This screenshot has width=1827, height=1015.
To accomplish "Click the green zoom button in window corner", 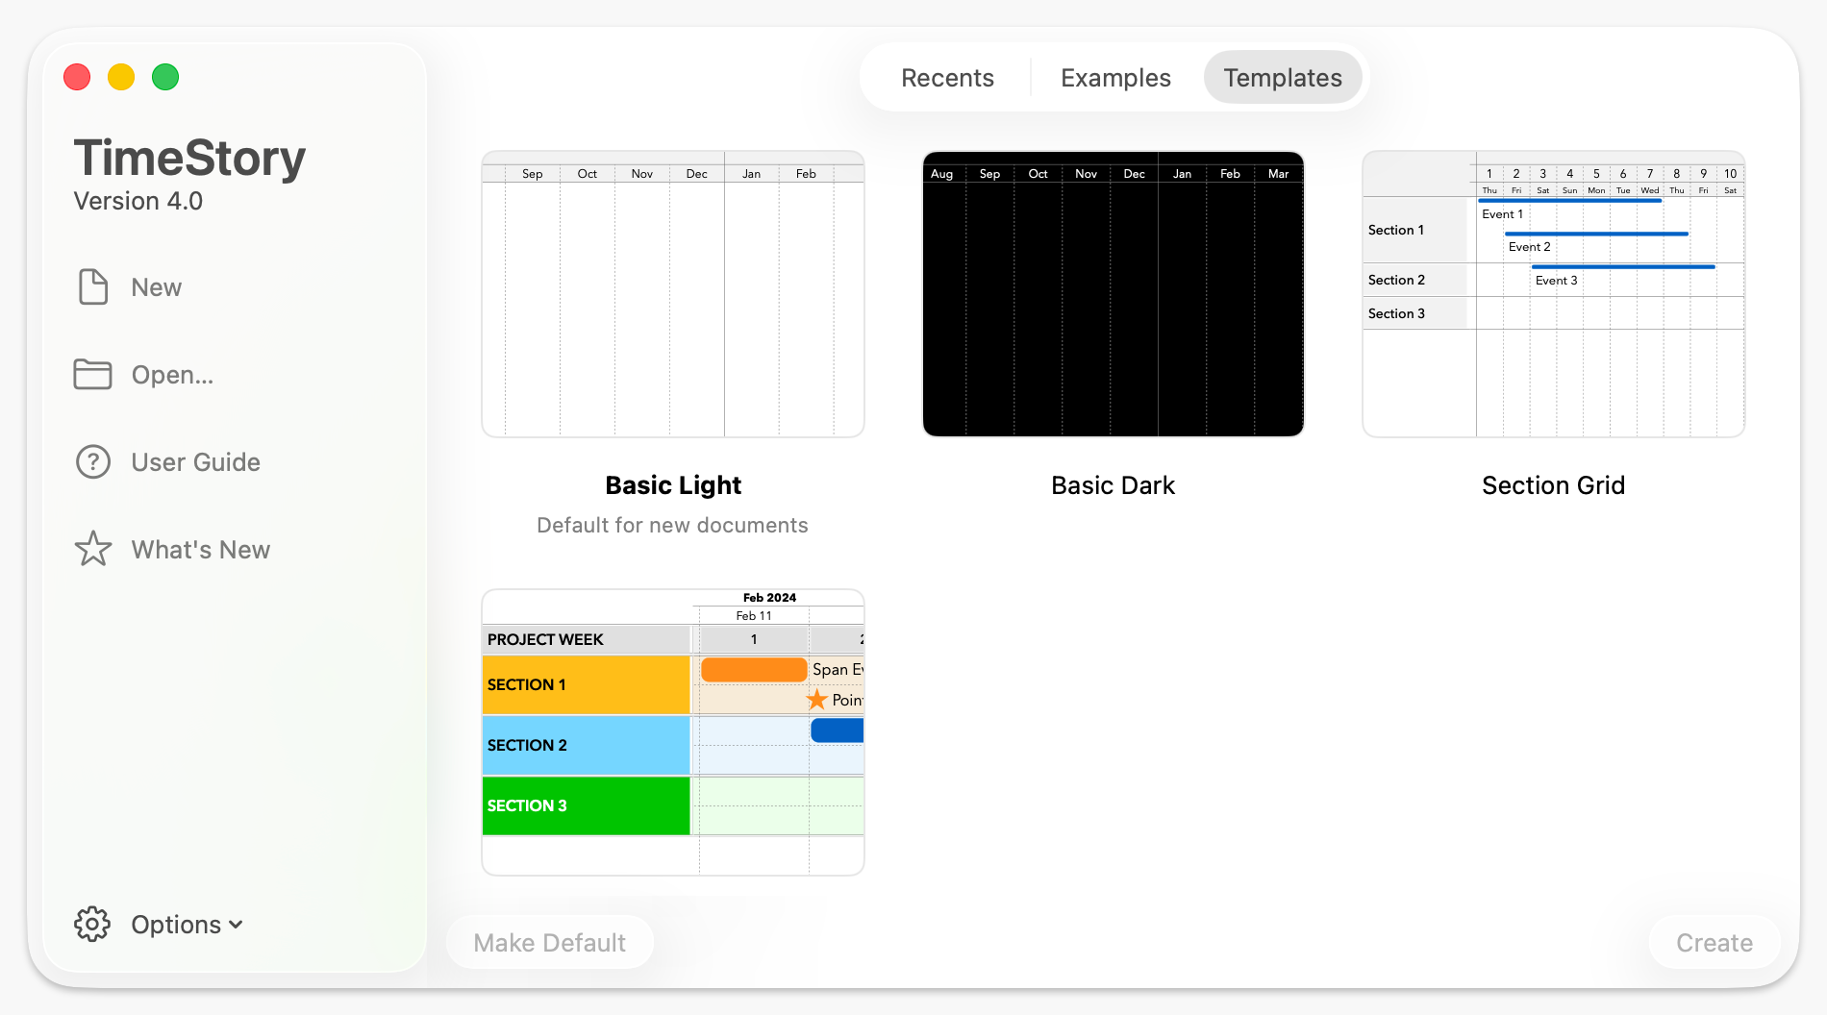I will [x=165, y=76].
